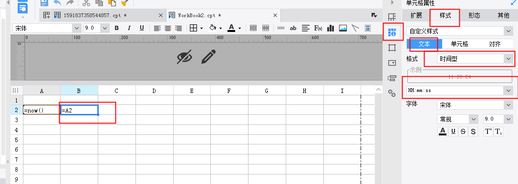Insert formula F(x) icon
Viewport: 518px width, 184px height.
point(318,28)
